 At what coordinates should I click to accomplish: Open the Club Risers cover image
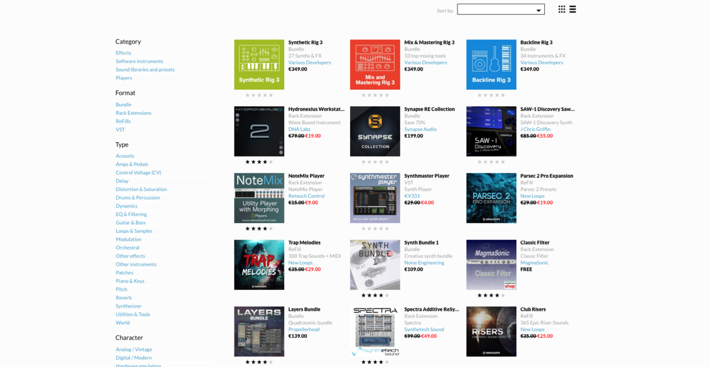point(491,331)
